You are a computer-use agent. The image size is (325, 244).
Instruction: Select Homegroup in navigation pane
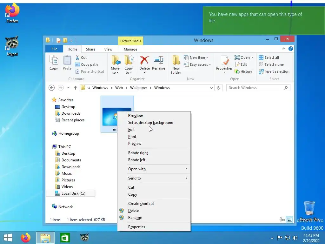coord(65,133)
